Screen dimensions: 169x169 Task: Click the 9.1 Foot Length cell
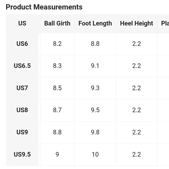click(x=95, y=66)
